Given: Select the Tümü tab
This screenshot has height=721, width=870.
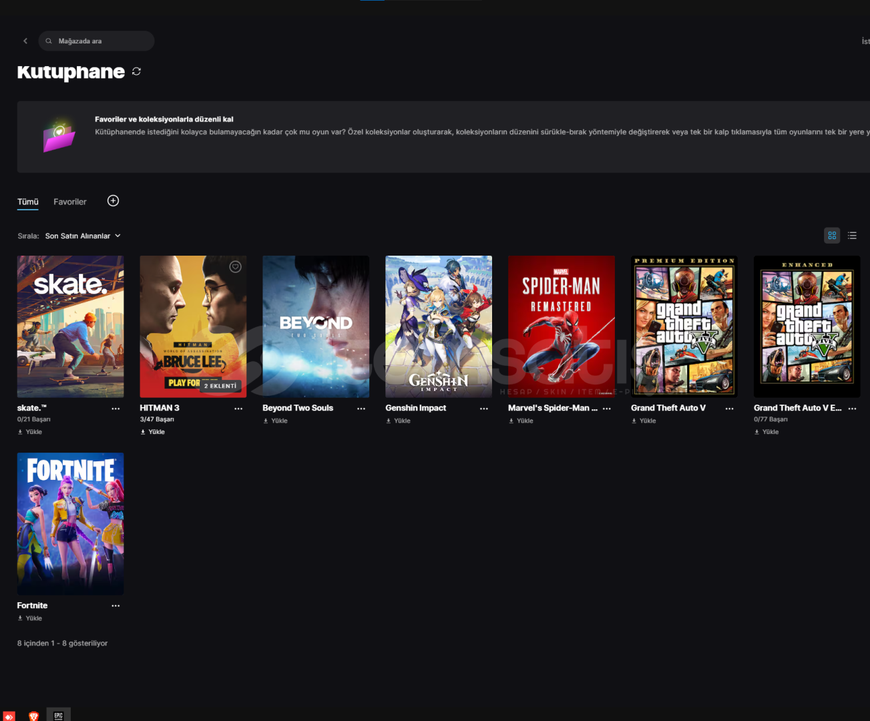Looking at the screenshot, I should tap(28, 202).
